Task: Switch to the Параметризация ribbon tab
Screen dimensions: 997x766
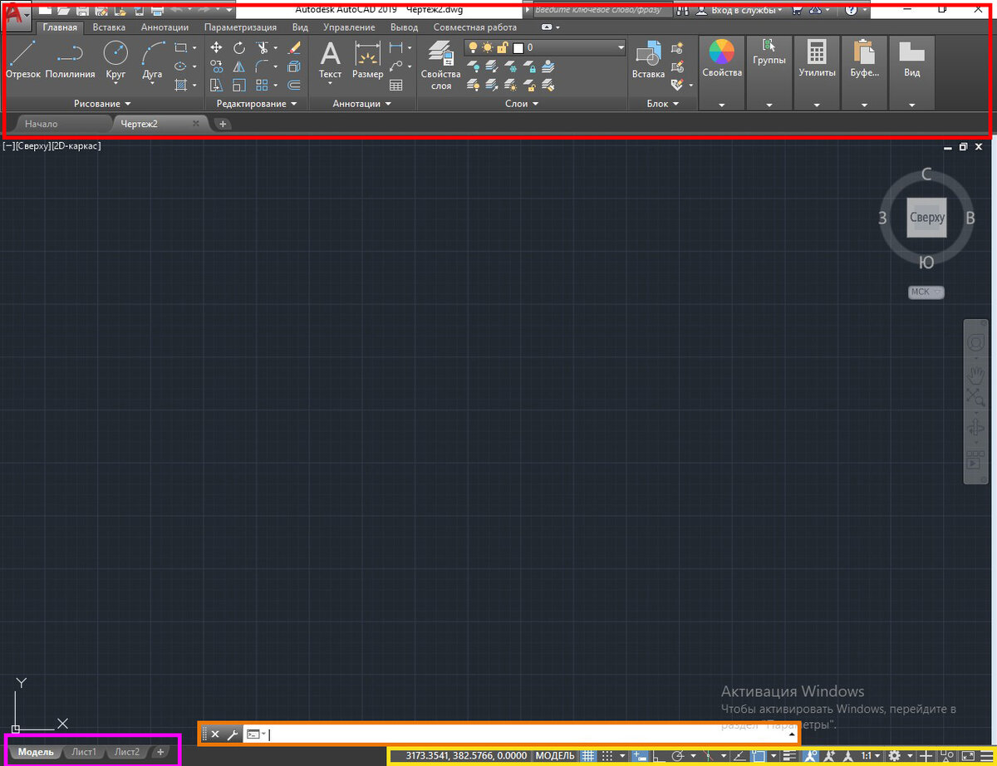Action: tap(240, 27)
